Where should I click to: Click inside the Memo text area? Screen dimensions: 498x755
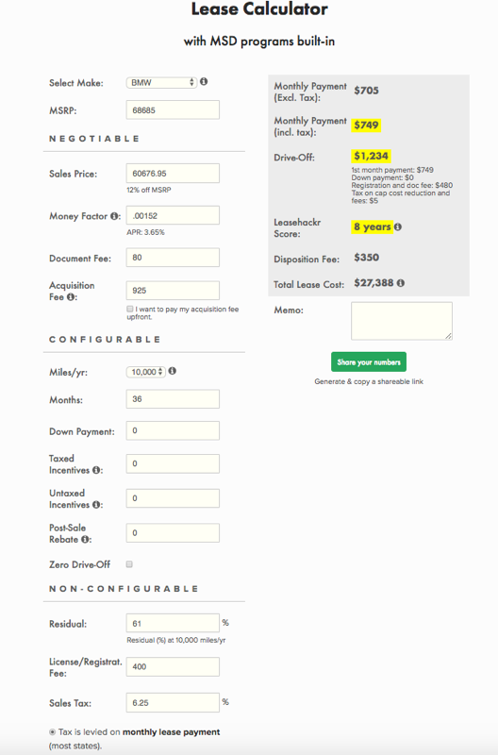402,321
